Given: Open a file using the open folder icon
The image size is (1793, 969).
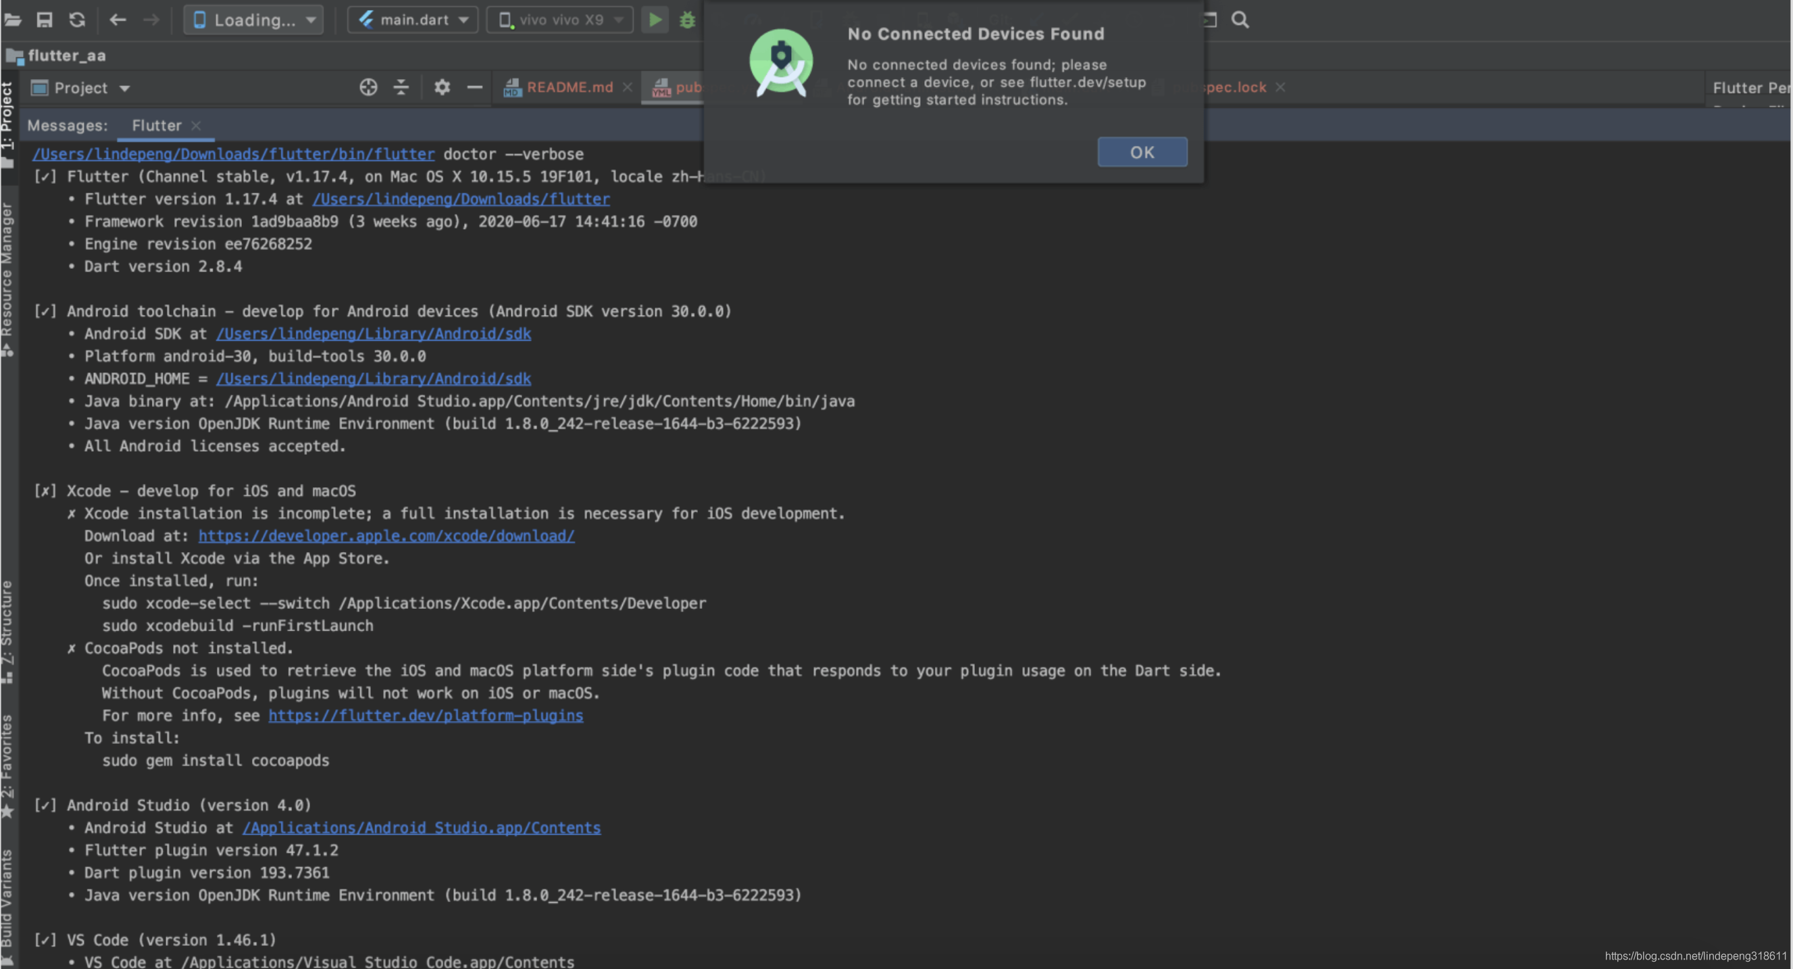Looking at the screenshot, I should tap(13, 20).
